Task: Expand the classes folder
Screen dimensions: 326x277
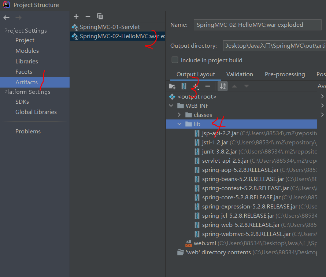Action: [x=179, y=115]
